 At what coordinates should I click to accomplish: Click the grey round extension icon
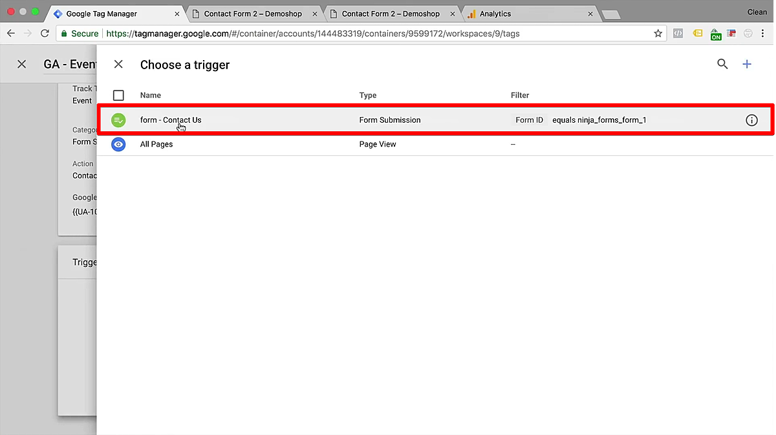748,34
